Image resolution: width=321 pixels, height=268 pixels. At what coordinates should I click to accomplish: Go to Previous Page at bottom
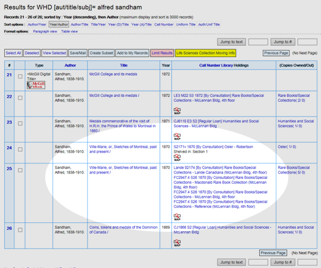pyautogui.click(x=273, y=253)
